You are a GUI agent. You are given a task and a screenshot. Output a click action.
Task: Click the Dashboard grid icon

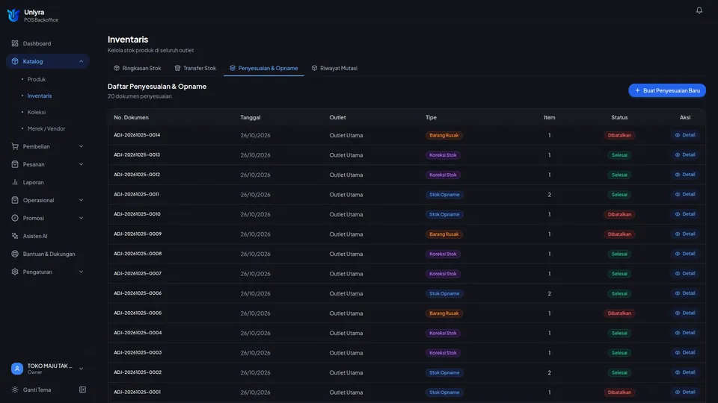(x=15, y=43)
